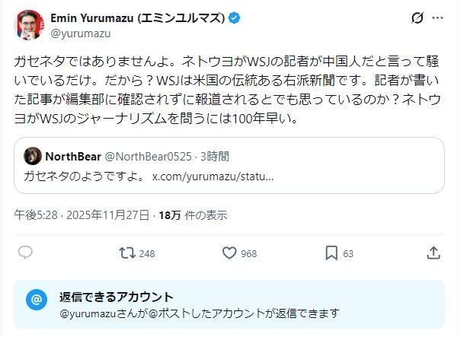Open the reply icon under the post
The height and width of the screenshot is (337, 467).
point(25,253)
